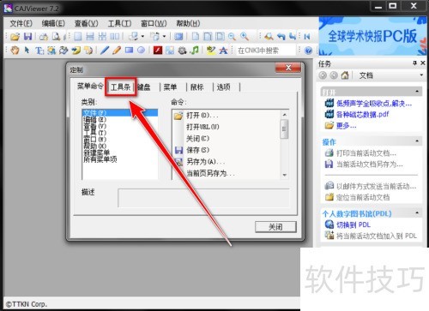Switch to the 键盘 tab

[x=144, y=87]
